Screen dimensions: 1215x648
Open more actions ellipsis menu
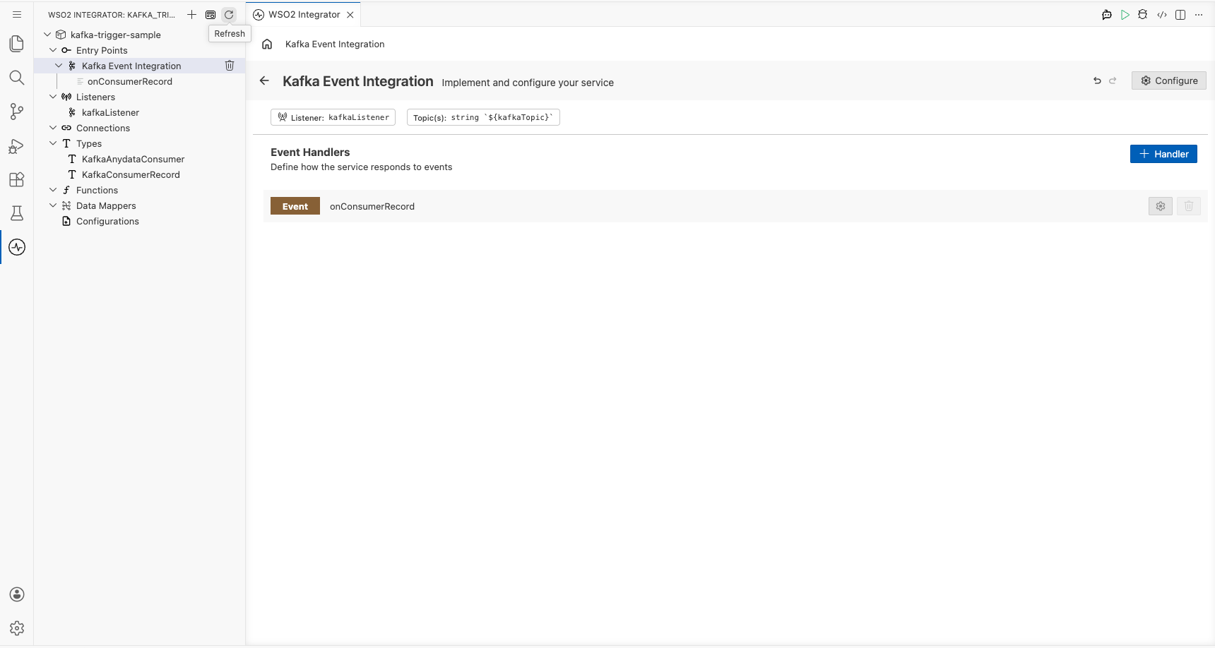(1199, 15)
